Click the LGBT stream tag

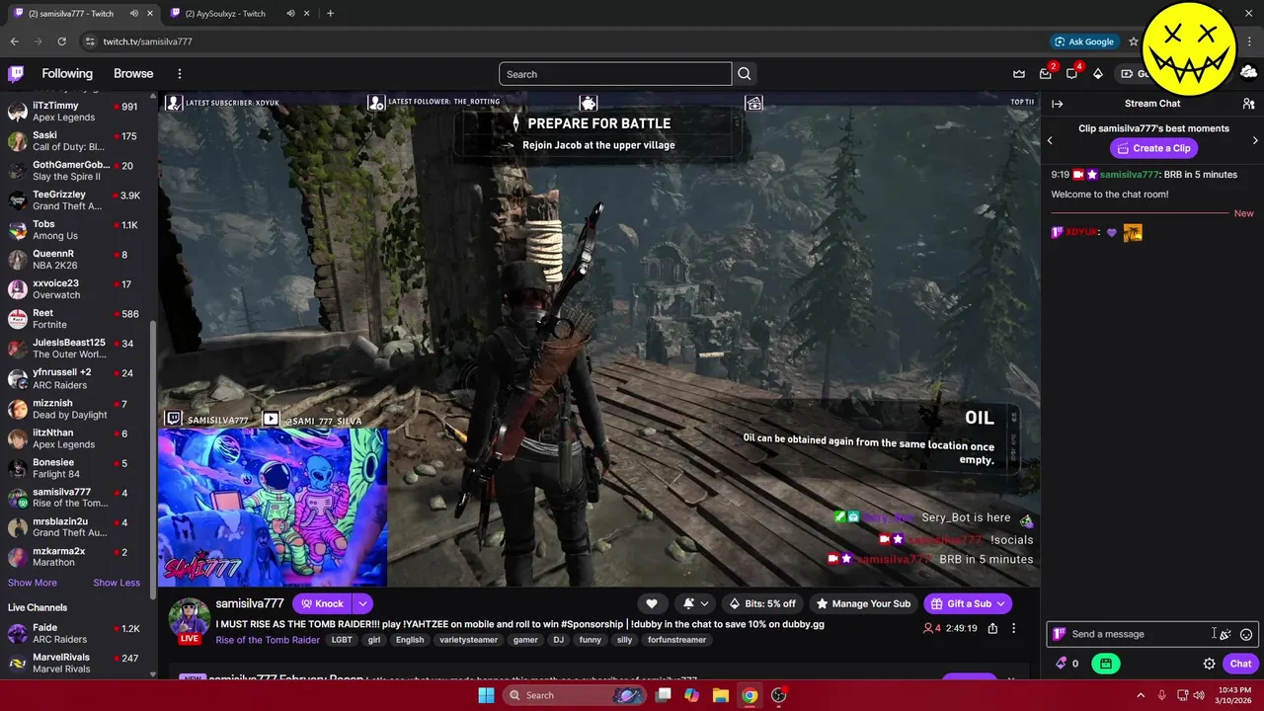coord(342,640)
